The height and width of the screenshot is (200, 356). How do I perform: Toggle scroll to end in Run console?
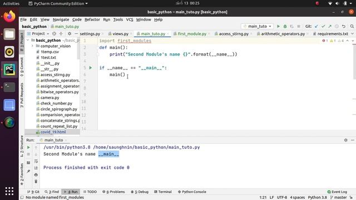point(36,168)
